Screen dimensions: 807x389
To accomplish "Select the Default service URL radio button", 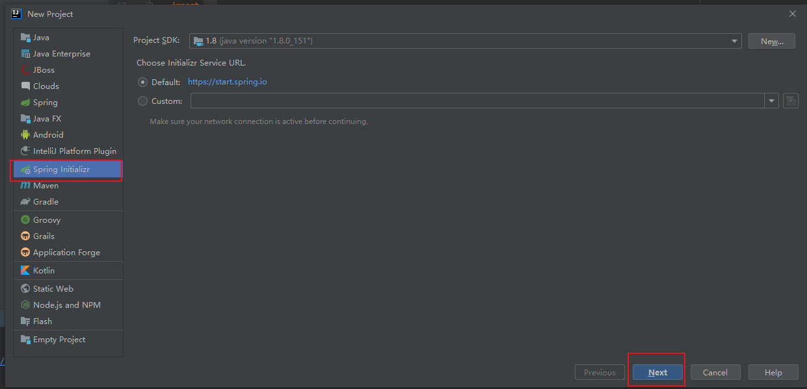I will point(143,82).
